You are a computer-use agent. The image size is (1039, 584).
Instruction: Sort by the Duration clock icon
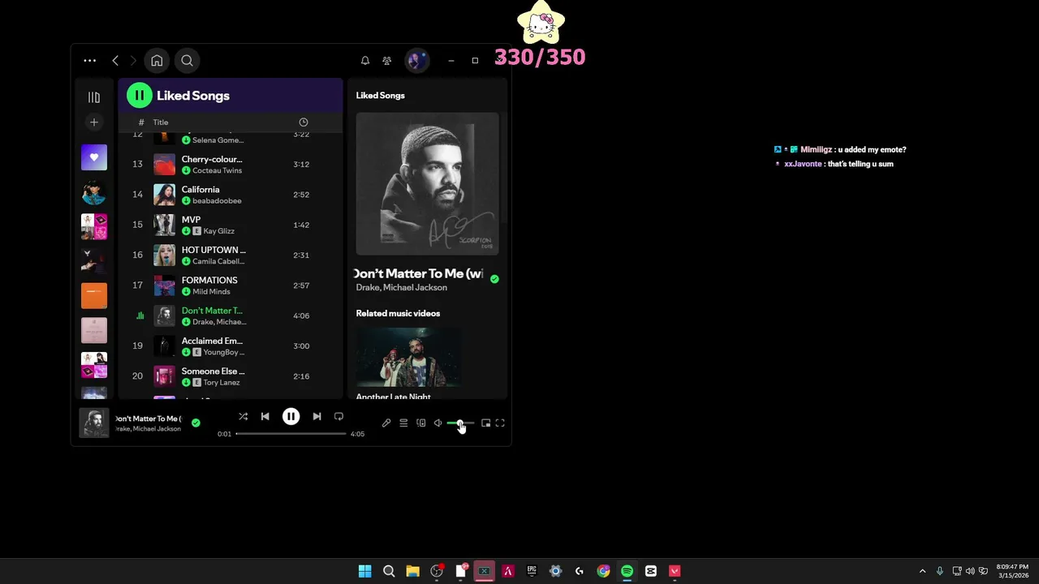point(304,122)
